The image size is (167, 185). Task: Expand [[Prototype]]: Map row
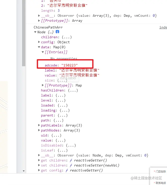pos(43,85)
